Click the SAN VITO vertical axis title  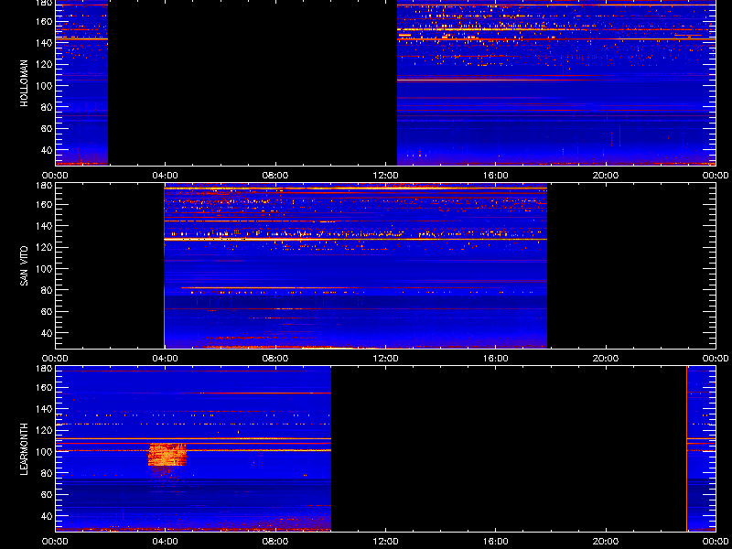pyautogui.click(x=25, y=266)
